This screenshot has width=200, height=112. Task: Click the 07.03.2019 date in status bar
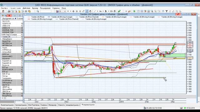point(191,108)
